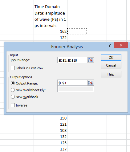The width and height of the screenshot is (130, 152).
Task: Click the Cancel button
Action: [111, 65]
